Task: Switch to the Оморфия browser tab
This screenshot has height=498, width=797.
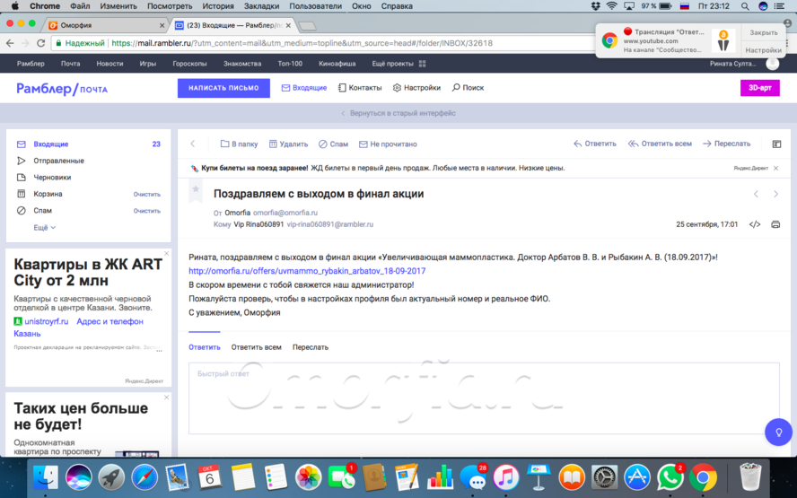Action: pos(105,25)
